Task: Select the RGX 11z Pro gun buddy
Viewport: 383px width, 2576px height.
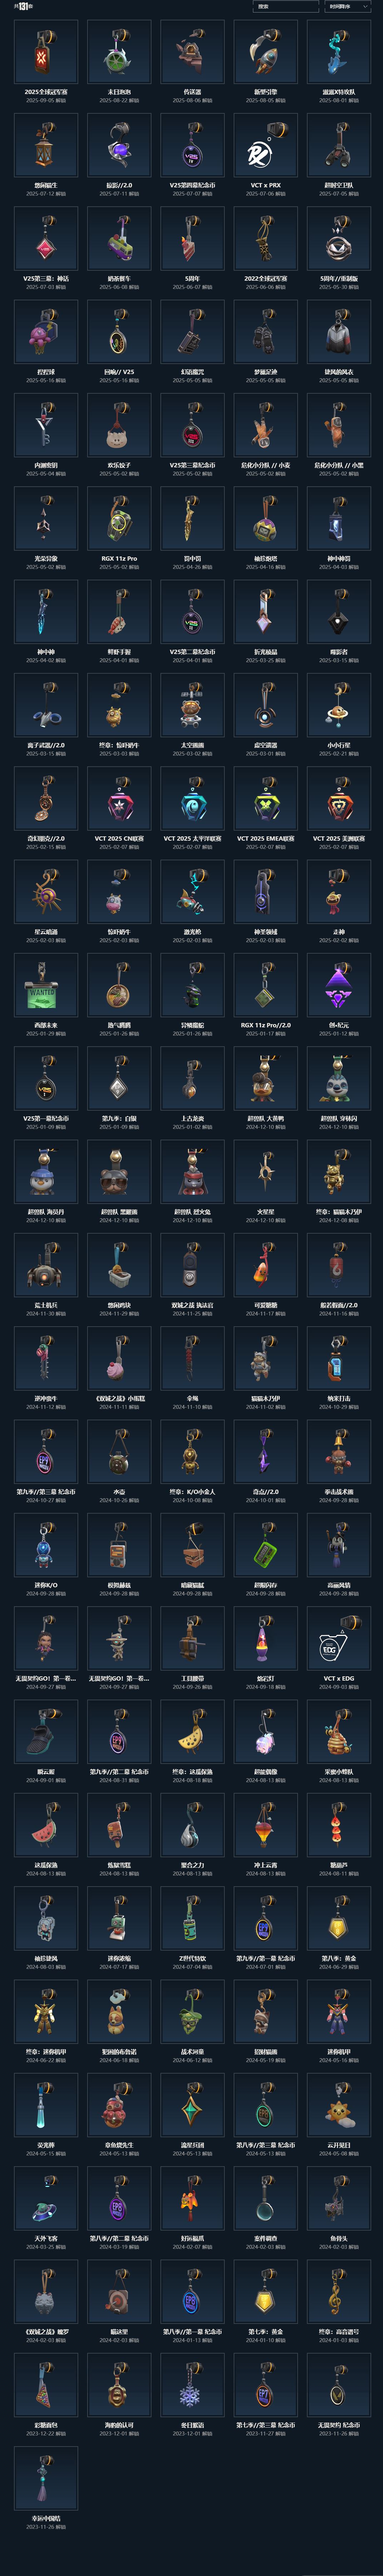Action: (x=119, y=518)
